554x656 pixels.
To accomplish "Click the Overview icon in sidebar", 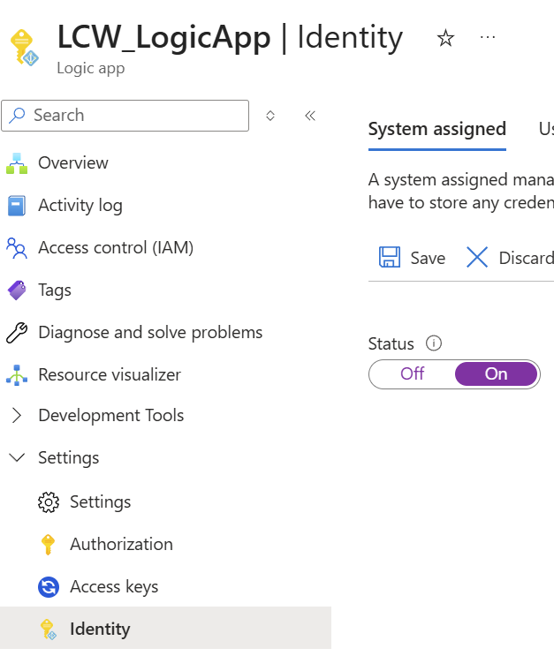I will (x=17, y=163).
